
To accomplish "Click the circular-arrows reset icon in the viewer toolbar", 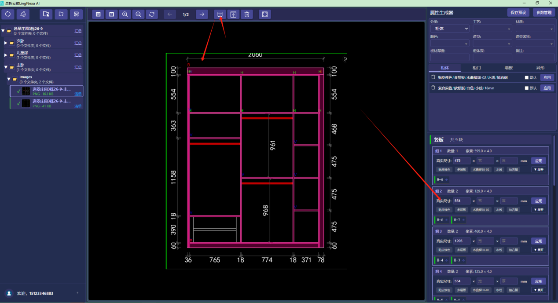I will (x=152, y=15).
